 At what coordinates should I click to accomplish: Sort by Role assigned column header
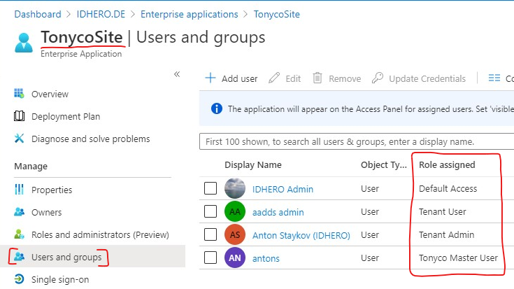tap(446, 165)
